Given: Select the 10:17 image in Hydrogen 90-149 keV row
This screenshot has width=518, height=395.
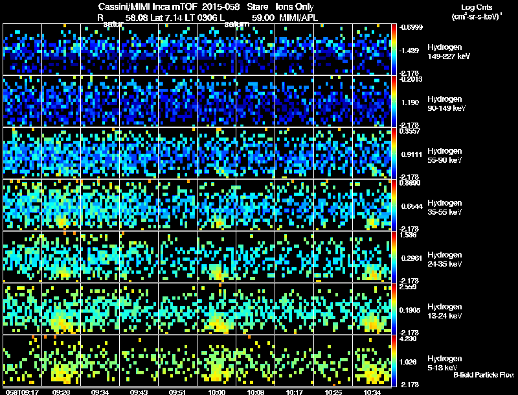Looking at the screenshot, I should click(295, 101).
